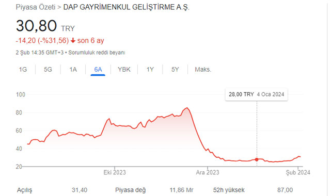Image resolution: width=331 pixels, height=196 pixels.
Task: Click the chart peak near 80
Action: pyautogui.click(x=187, y=108)
